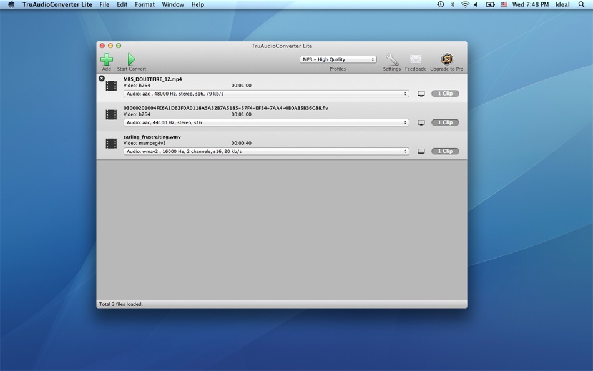This screenshot has height=371, width=593.
Task: Click the Wed 7:48 PM clock
Action: [x=530, y=4]
